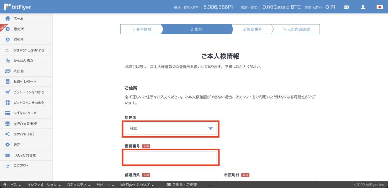Click the bitcoin icon beside 取引所
Screen dimensions: 388x188
8,39
